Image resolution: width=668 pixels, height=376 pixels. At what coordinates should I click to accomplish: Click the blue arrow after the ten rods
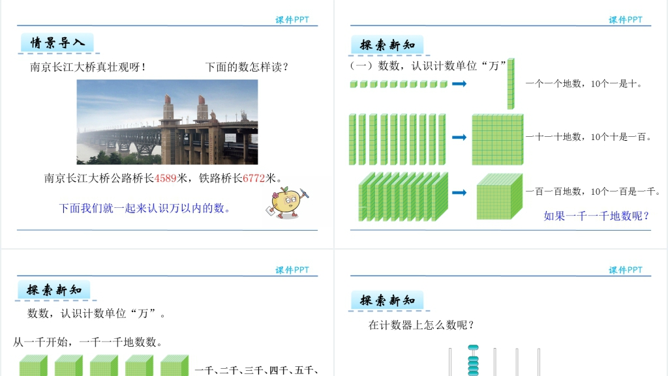tap(459, 137)
